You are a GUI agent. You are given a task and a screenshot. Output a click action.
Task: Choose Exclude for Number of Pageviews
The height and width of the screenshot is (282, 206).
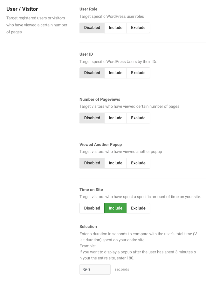tap(138, 118)
